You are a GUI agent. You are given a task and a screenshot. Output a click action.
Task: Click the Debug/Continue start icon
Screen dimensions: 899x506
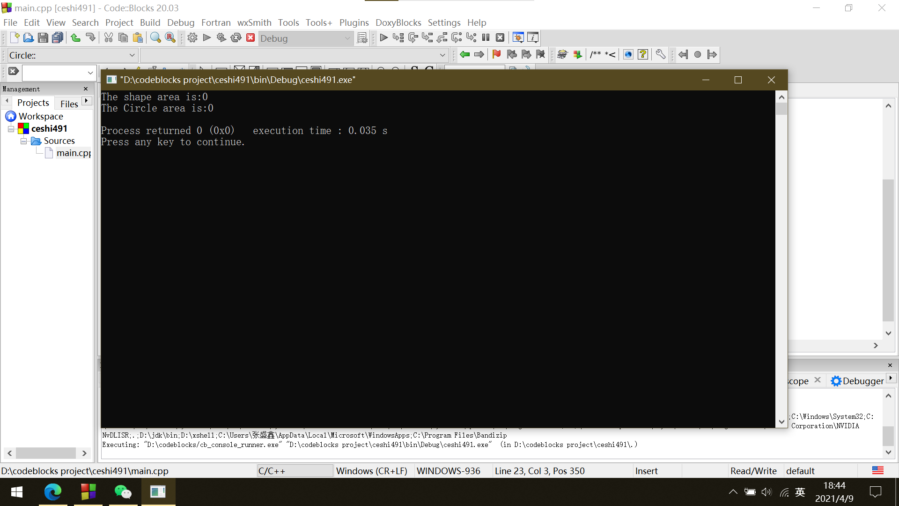[383, 38]
